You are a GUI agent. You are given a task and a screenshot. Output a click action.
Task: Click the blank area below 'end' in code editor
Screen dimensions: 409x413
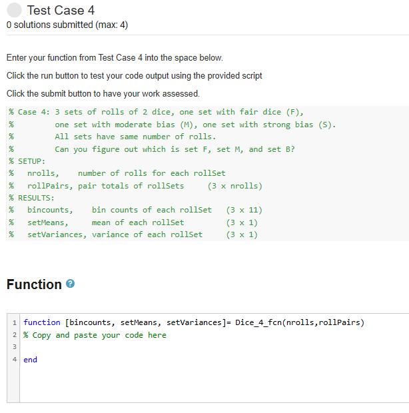coord(214,384)
